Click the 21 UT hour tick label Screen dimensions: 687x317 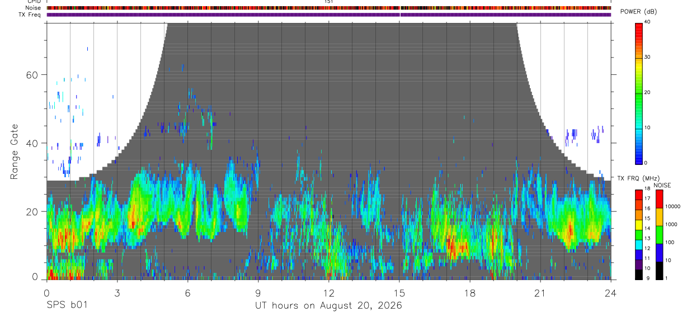click(540, 293)
